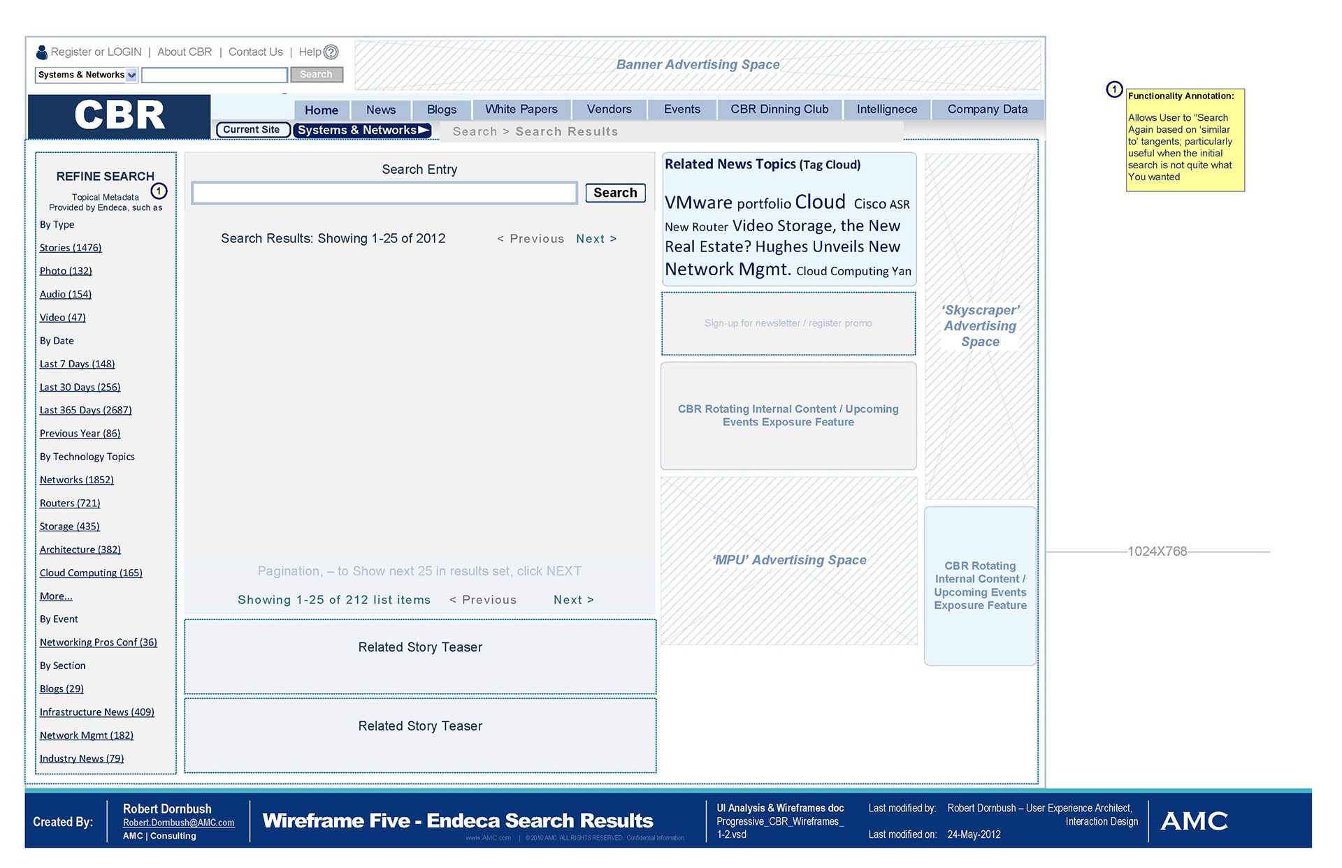Image resolution: width=1342 pixels, height=868 pixels.
Task: Open the Systems & Networks dropdown arrow
Action: tap(131, 75)
